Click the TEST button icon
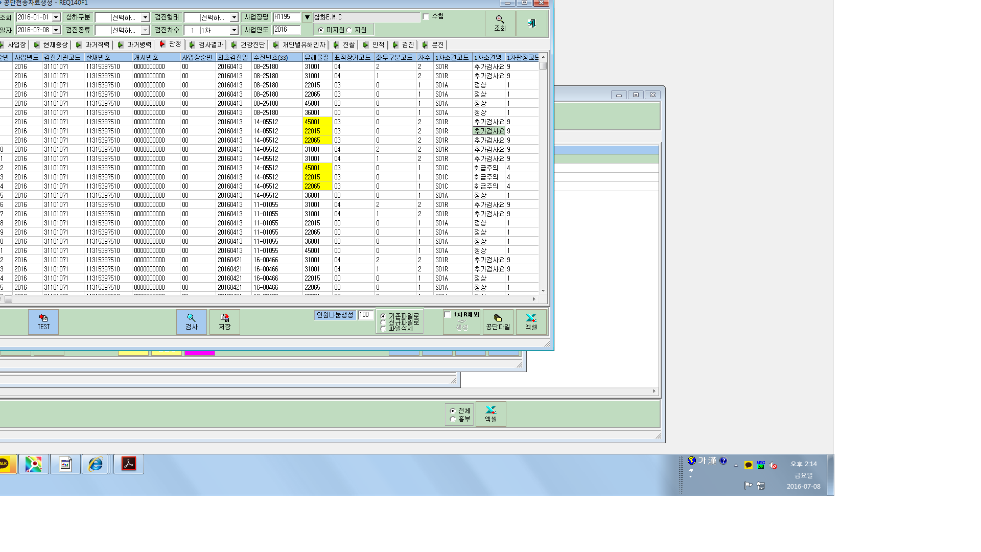This screenshot has height=552, width=981. click(43, 322)
